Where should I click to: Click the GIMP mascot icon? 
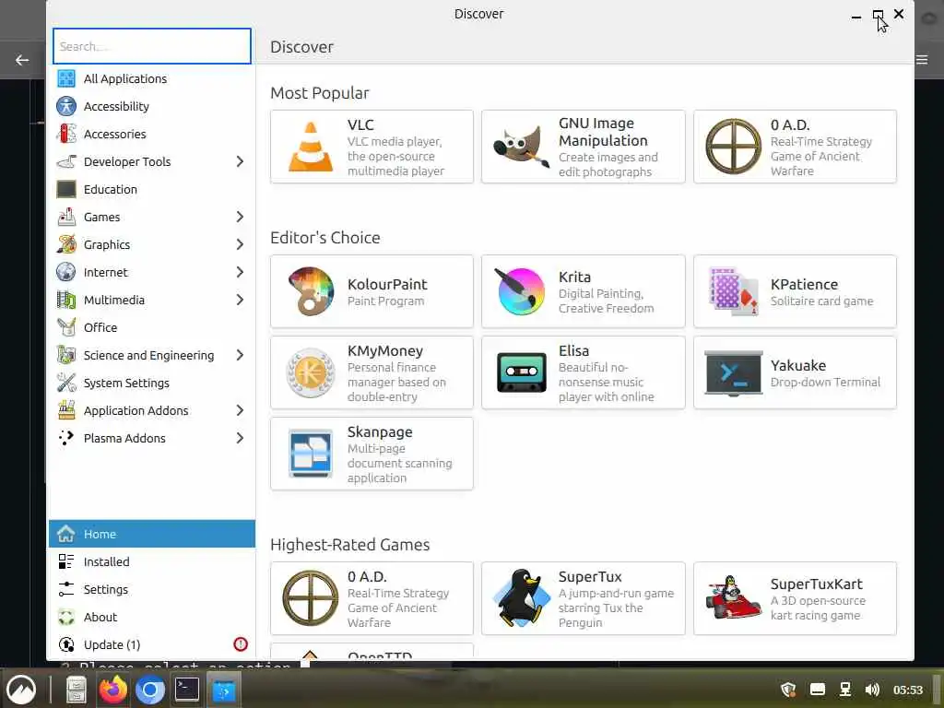click(521, 147)
